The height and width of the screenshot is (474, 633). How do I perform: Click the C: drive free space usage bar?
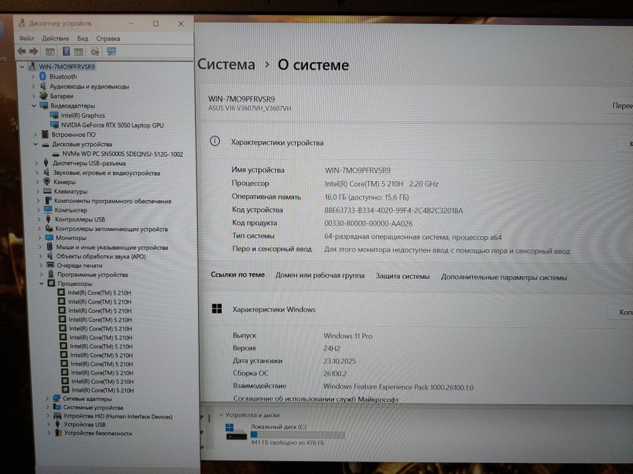[297, 434]
